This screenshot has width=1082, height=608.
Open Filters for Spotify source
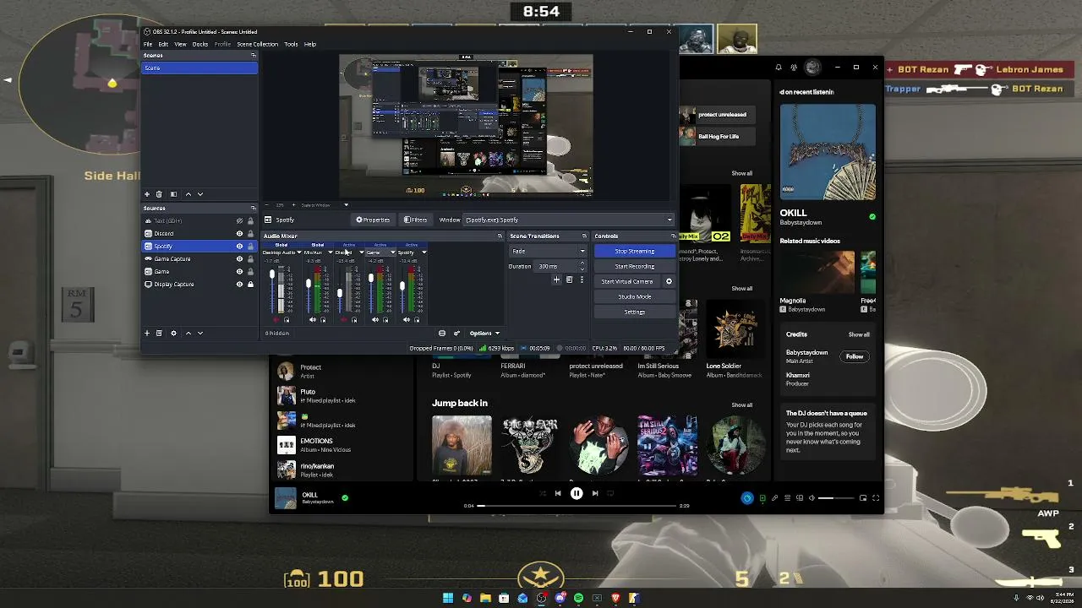(x=415, y=220)
